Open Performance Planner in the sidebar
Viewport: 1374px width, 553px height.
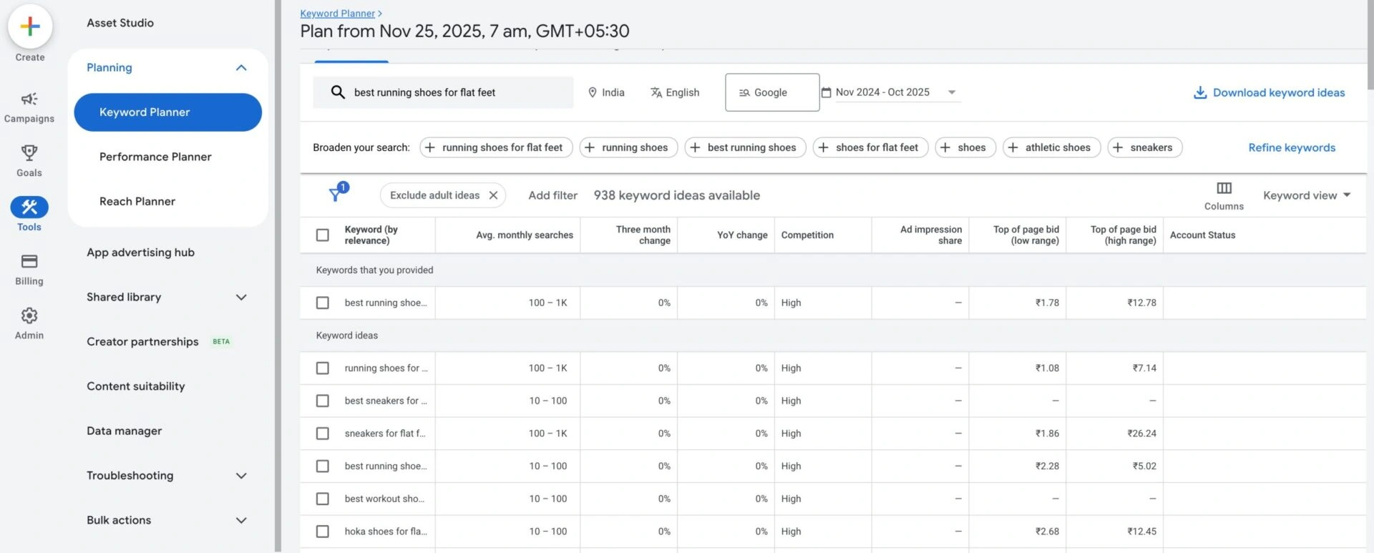tap(155, 157)
